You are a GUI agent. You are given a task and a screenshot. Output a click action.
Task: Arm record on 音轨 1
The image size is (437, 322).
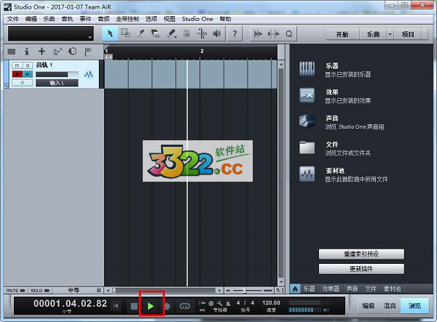coord(17,74)
